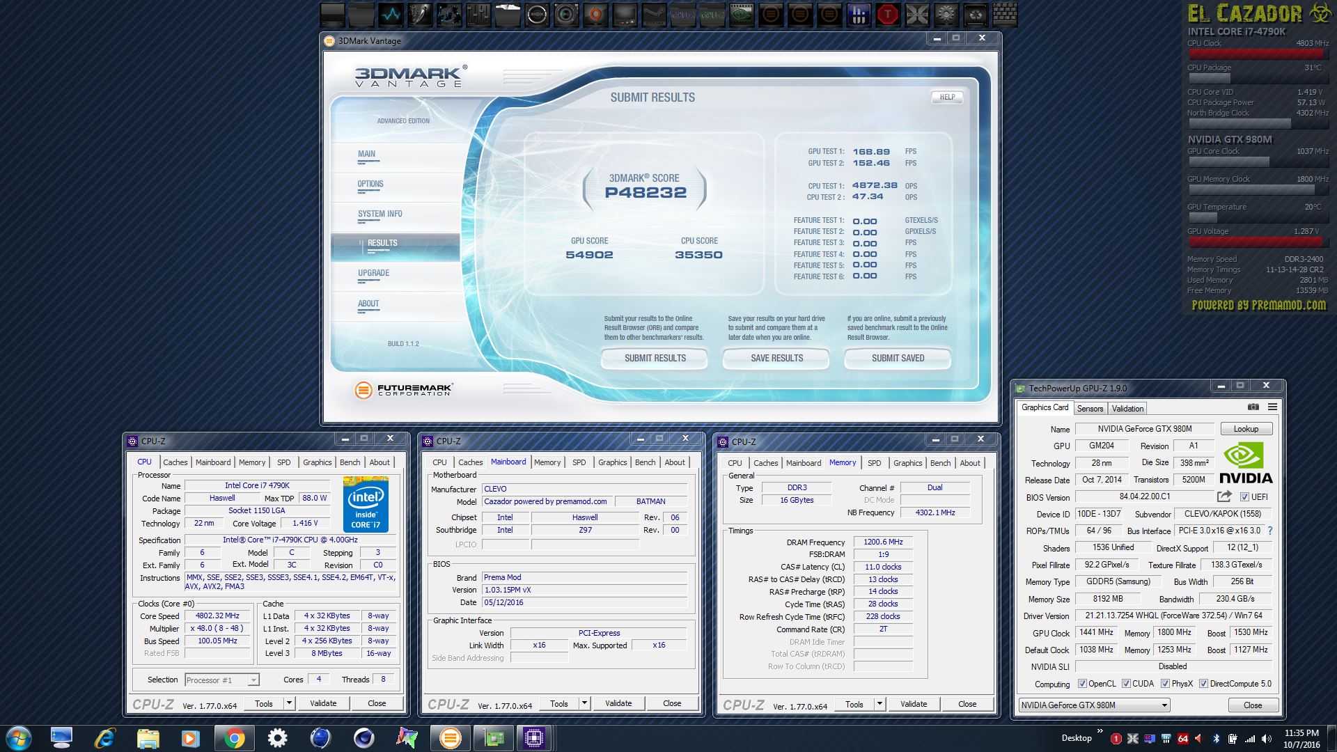Open the Caches tab in the leftmost CPU-Z window
The image size is (1337, 752).
175,462
